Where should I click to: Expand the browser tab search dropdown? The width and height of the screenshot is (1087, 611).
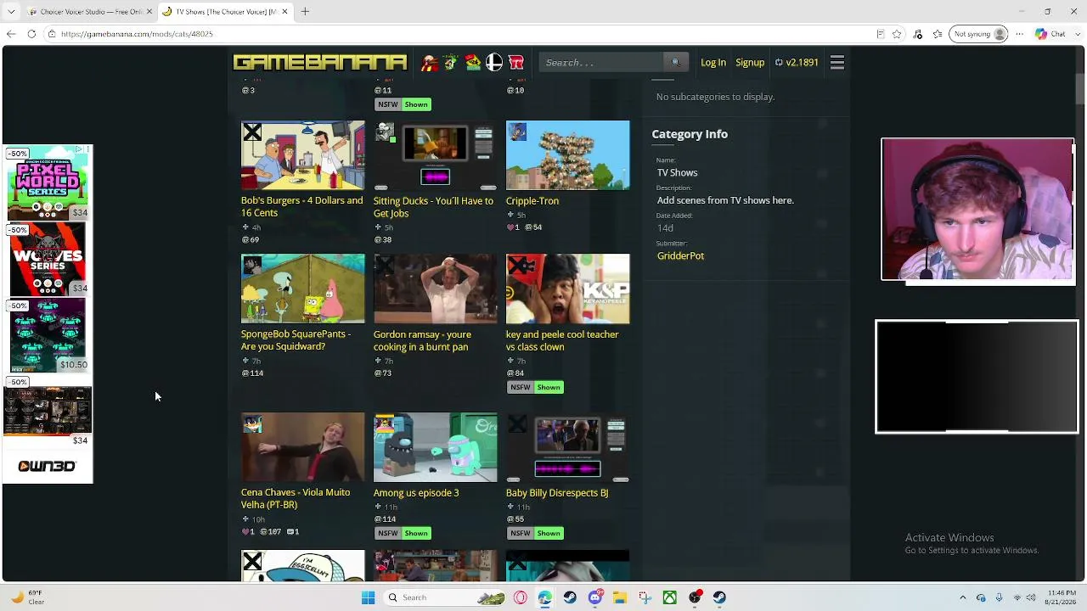pyautogui.click(x=11, y=12)
